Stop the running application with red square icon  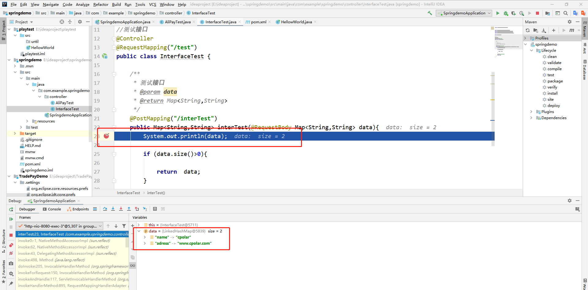click(x=537, y=13)
